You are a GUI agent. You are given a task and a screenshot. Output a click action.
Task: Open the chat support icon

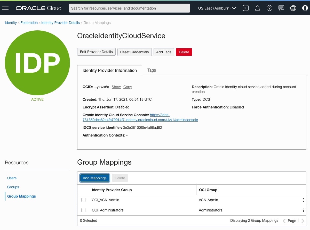(281, 8)
